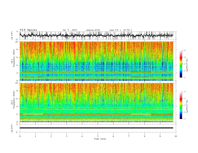The height and width of the screenshot is (153, 198).
Task: Click the ch.1 colorbar "log(PSD)(V²/Hz)" label
Action: (x=187, y=65)
